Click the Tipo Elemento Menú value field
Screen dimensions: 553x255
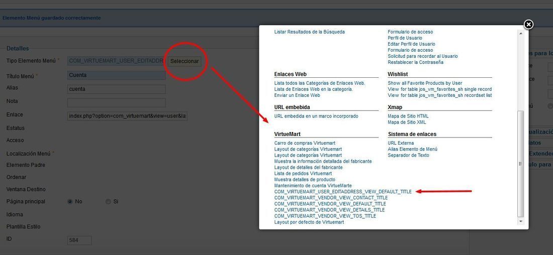coord(116,61)
